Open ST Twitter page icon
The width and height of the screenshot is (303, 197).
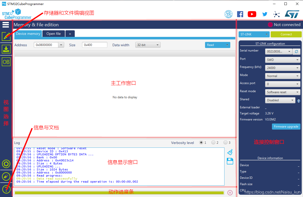265,14
